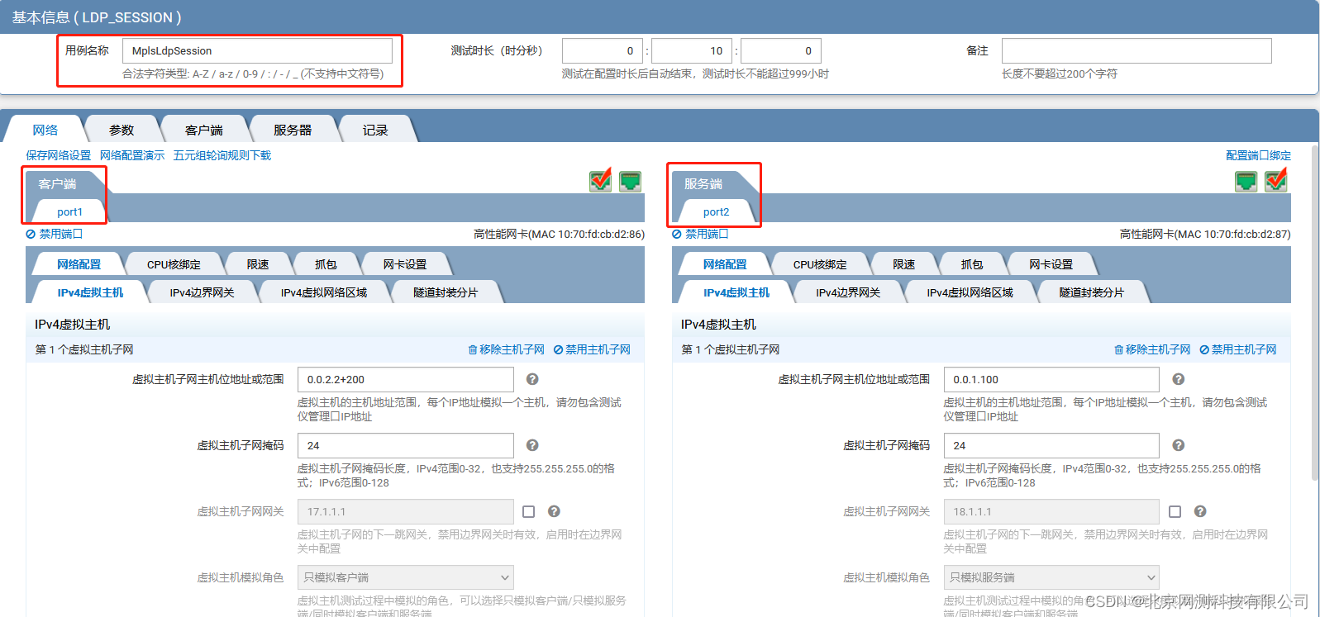The height and width of the screenshot is (617, 1320).
Task: Open server 限速 tab
Action: tap(904, 264)
